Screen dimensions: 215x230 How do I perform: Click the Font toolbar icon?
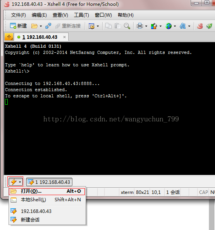click(x=182, y=26)
